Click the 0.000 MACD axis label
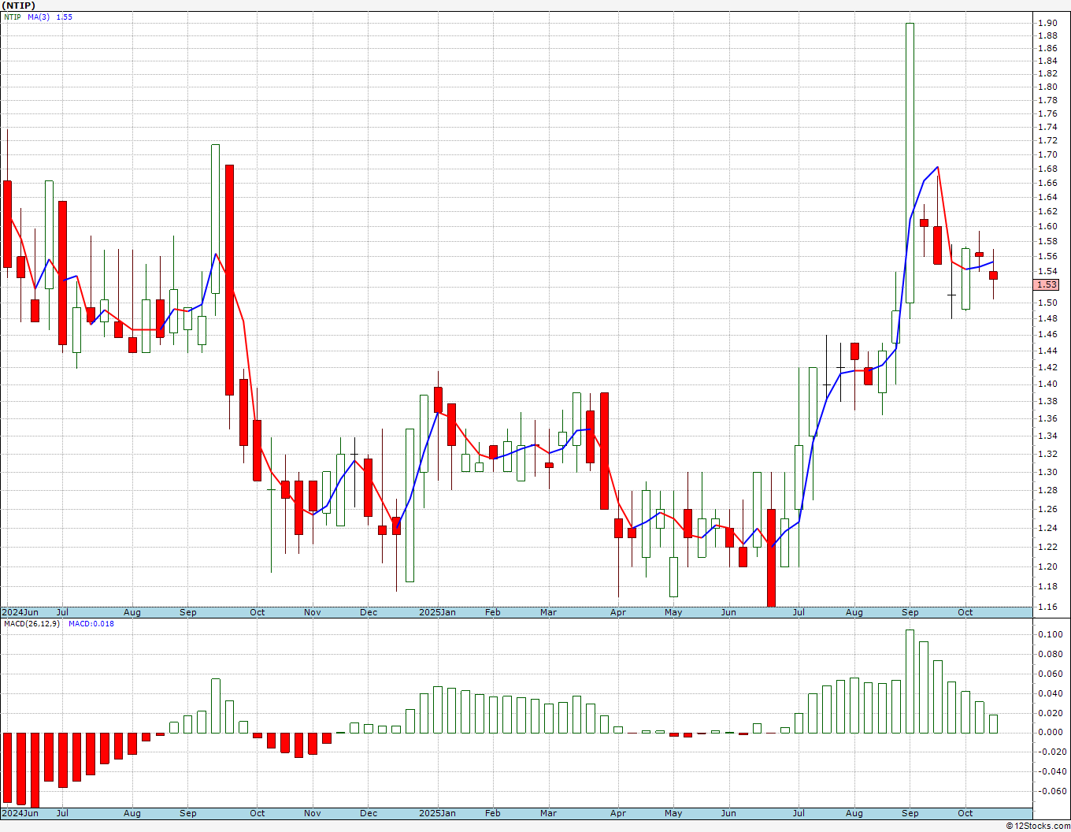Image resolution: width=1071 pixels, height=832 pixels. [x=1049, y=732]
